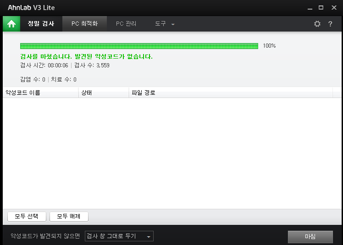Go to the green Home icon

[11, 24]
